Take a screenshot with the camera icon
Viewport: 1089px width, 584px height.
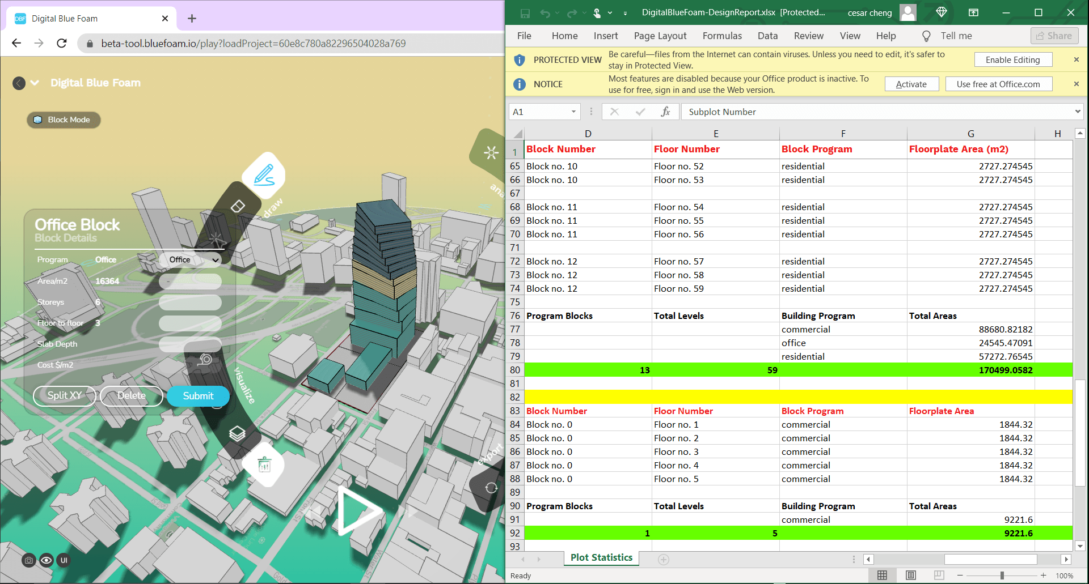[29, 560]
